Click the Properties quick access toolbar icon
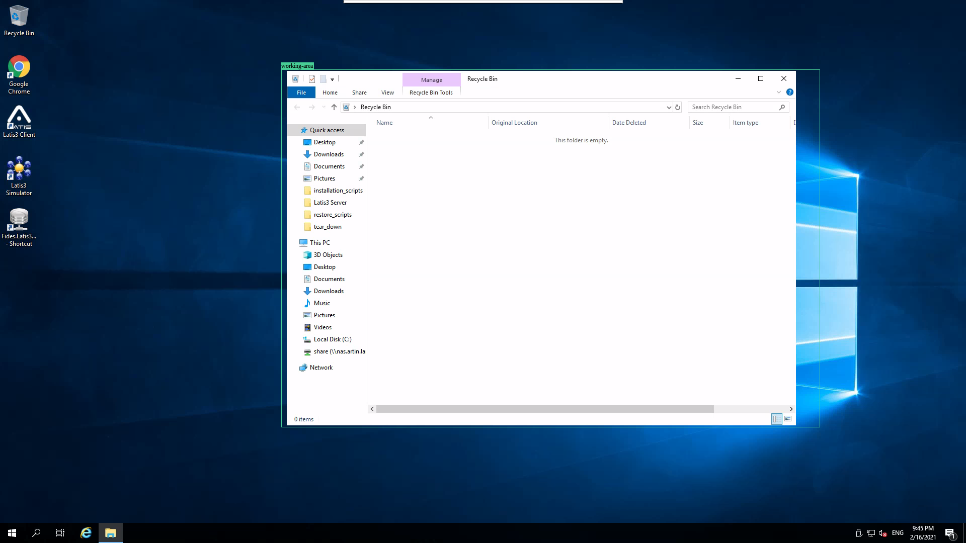 click(312, 79)
